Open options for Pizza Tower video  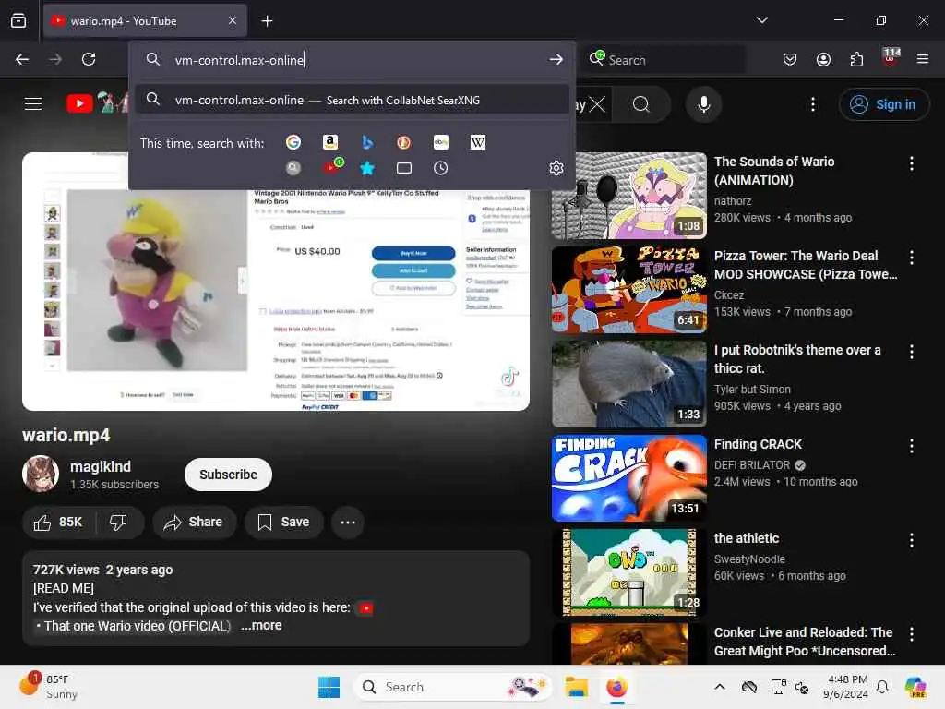pyautogui.click(x=911, y=258)
